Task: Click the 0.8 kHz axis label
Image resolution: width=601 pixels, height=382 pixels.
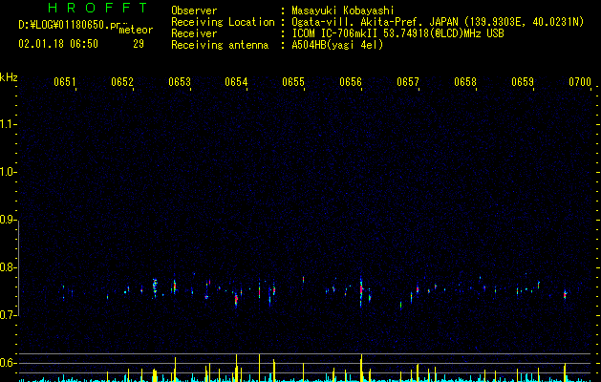Action: pos(7,267)
